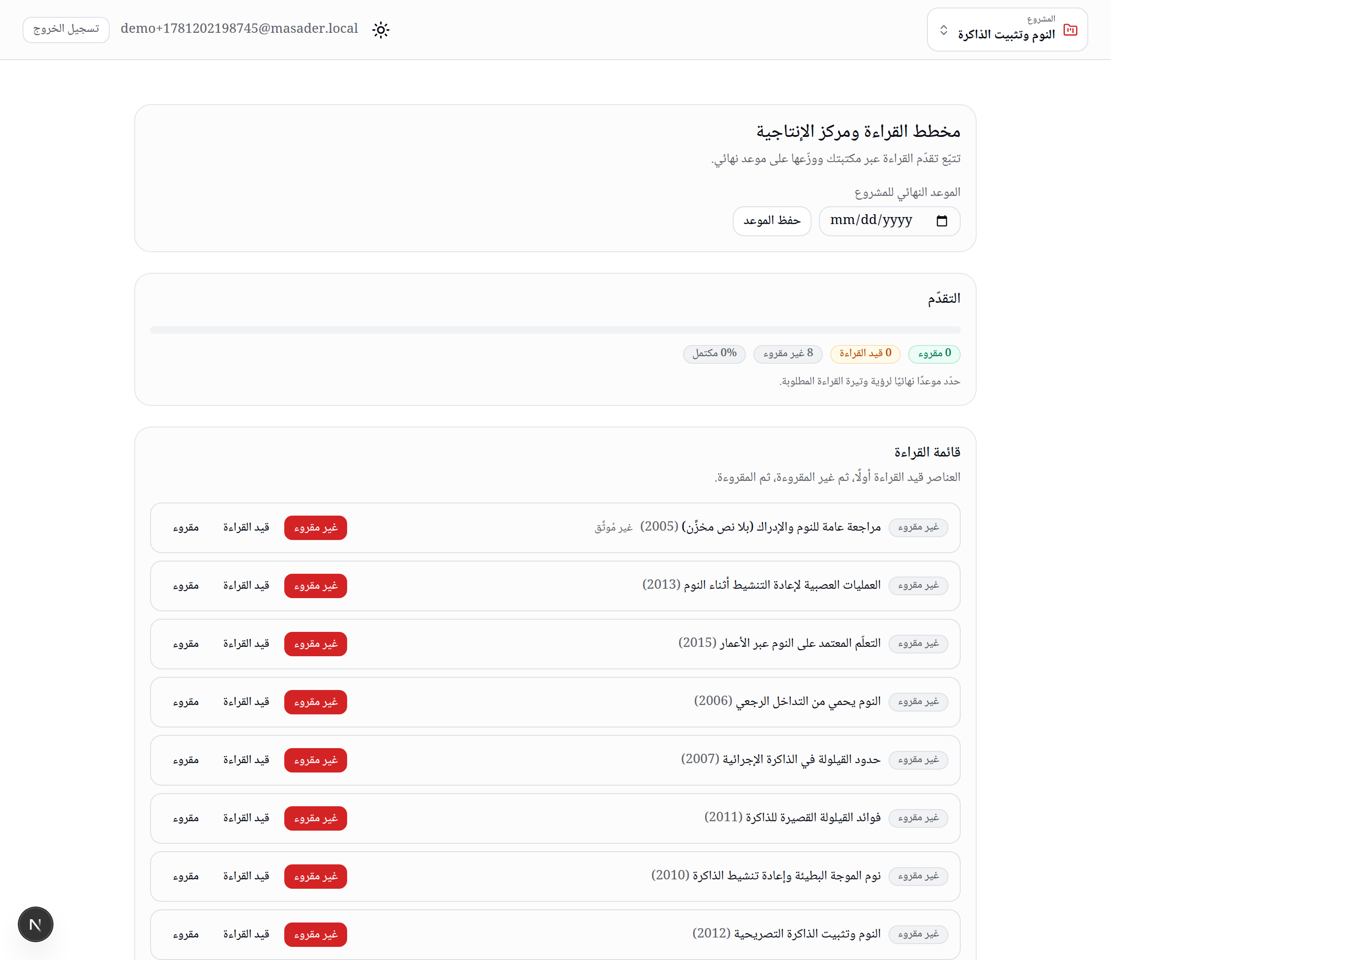The width and height of the screenshot is (1351, 960).
Task: Open the النوم وتثبيت الذاكرة project switcher
Action: (x=1007, y=30)
